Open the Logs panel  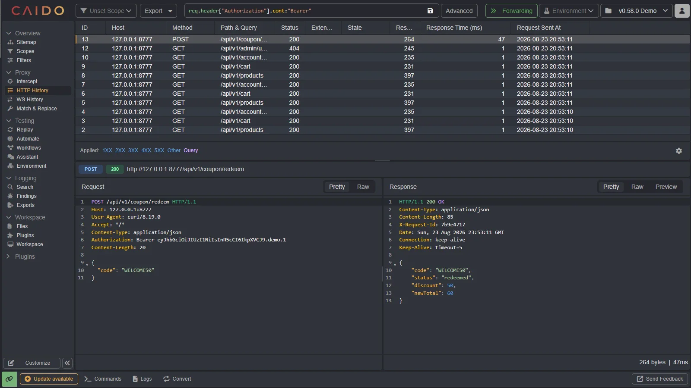point(142,379)
